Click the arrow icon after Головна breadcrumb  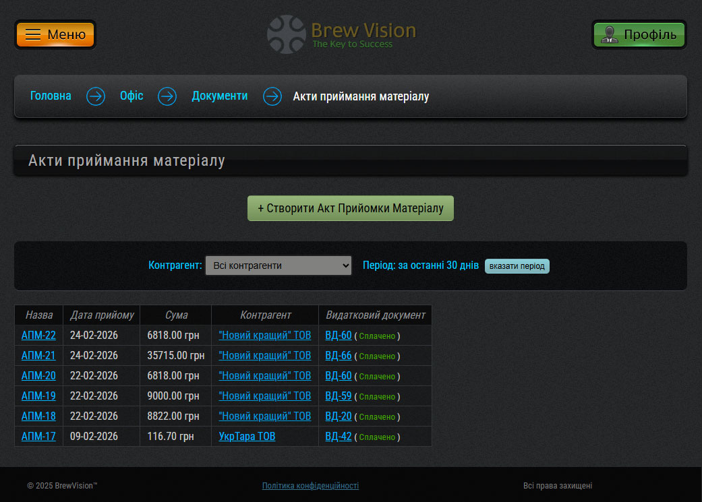click(96, 96)
